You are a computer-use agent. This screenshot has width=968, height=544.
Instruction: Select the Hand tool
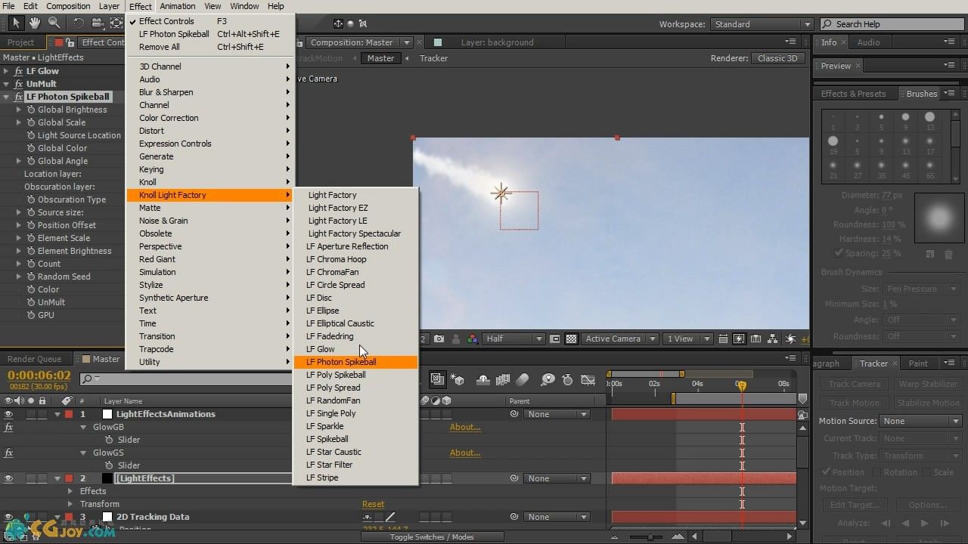35,23
